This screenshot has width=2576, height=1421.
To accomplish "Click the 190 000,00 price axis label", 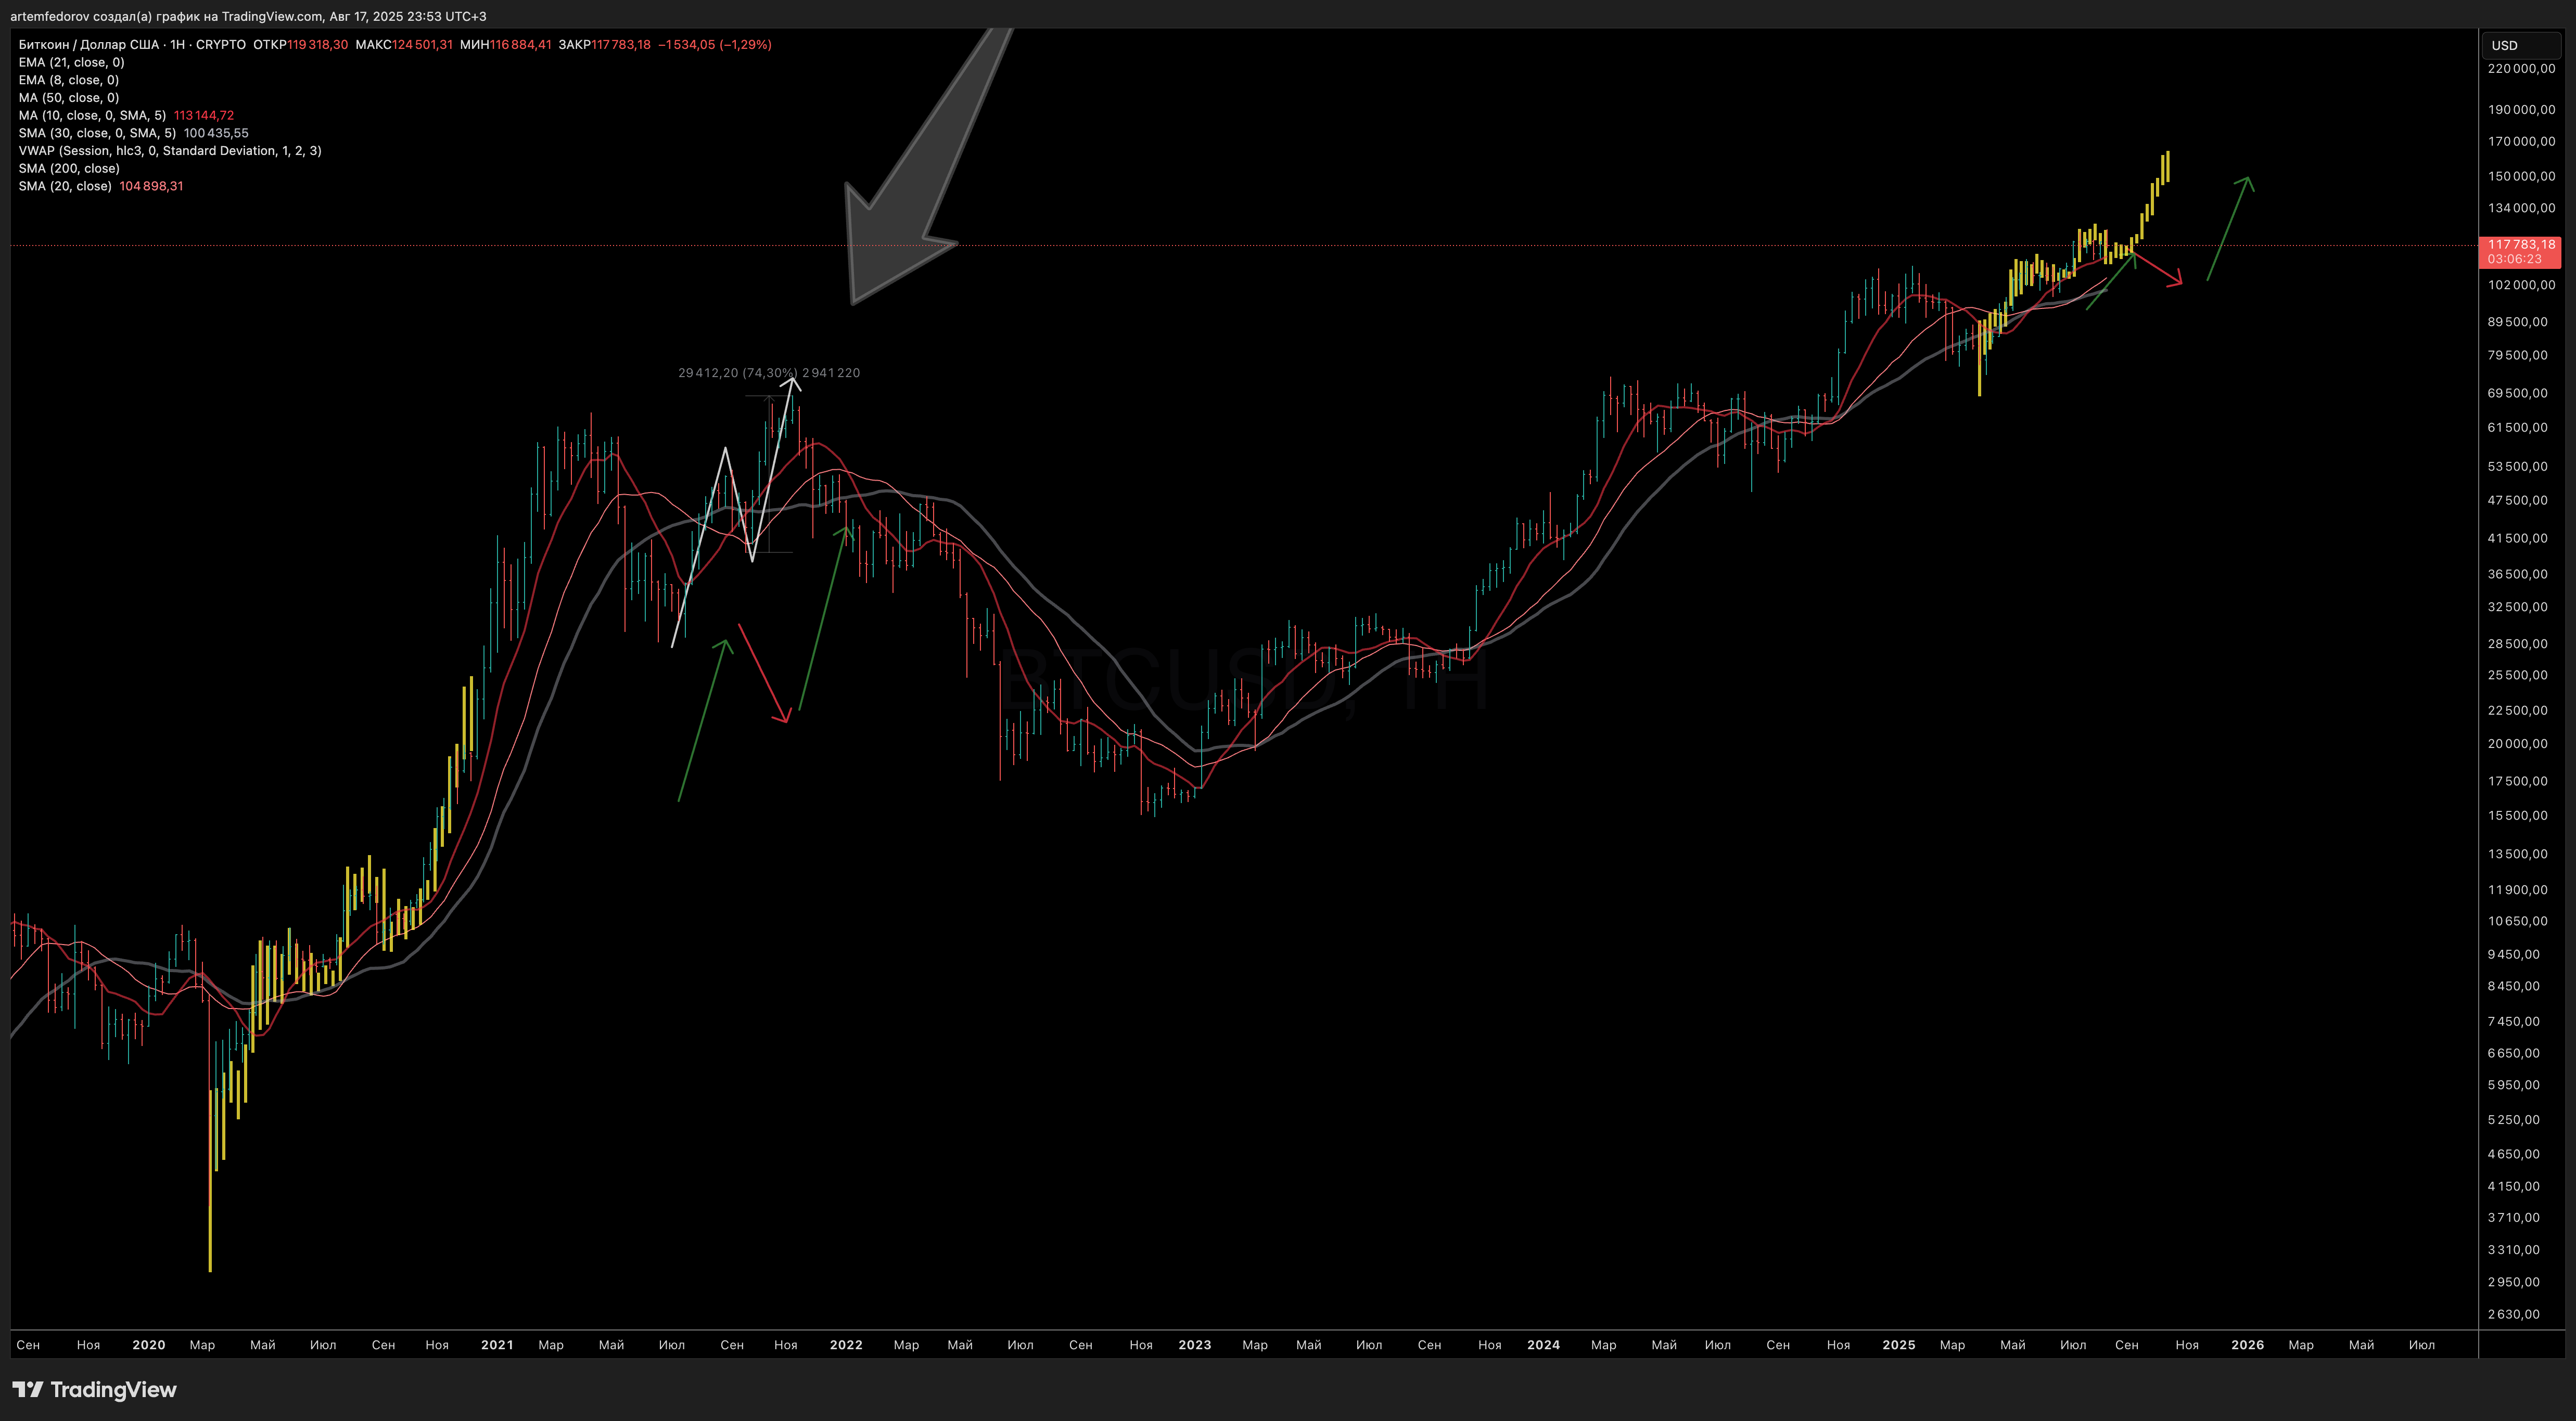I will tap(2521, 110).
